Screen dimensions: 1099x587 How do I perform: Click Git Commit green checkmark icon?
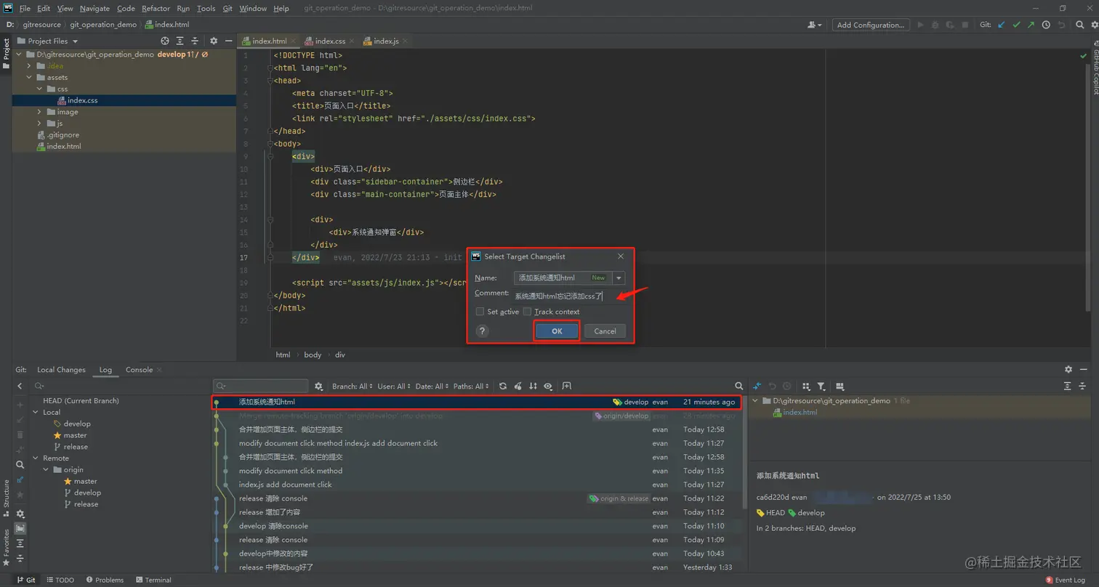point(1016,25)
